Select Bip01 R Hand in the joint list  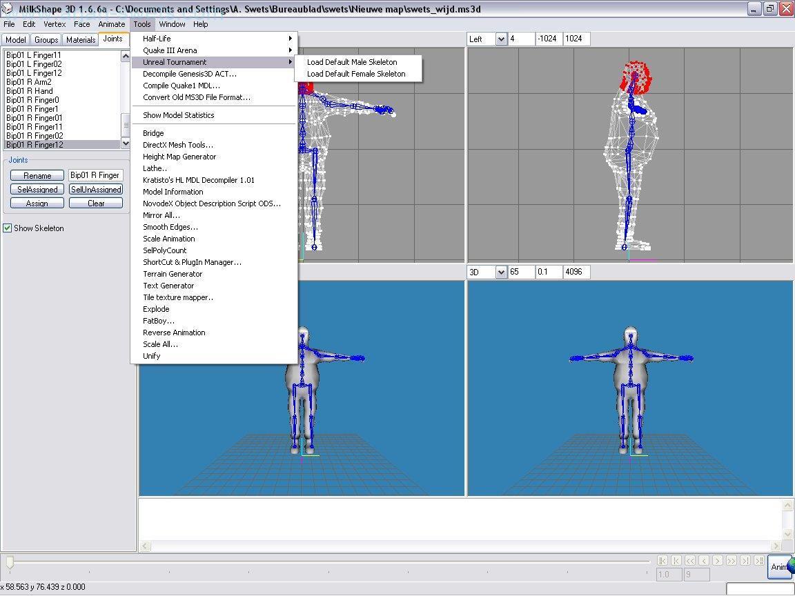point(62,91)
